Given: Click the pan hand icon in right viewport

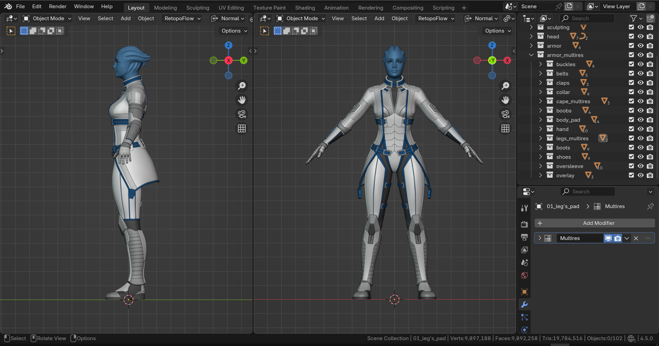Looking at the screenshot, I should click(505, 100).
